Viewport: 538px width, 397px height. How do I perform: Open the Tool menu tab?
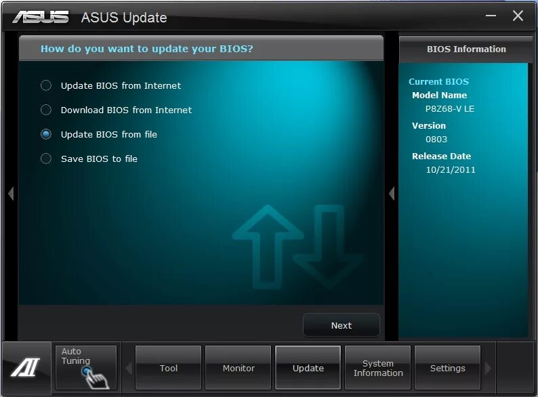[x=169, y=368]
